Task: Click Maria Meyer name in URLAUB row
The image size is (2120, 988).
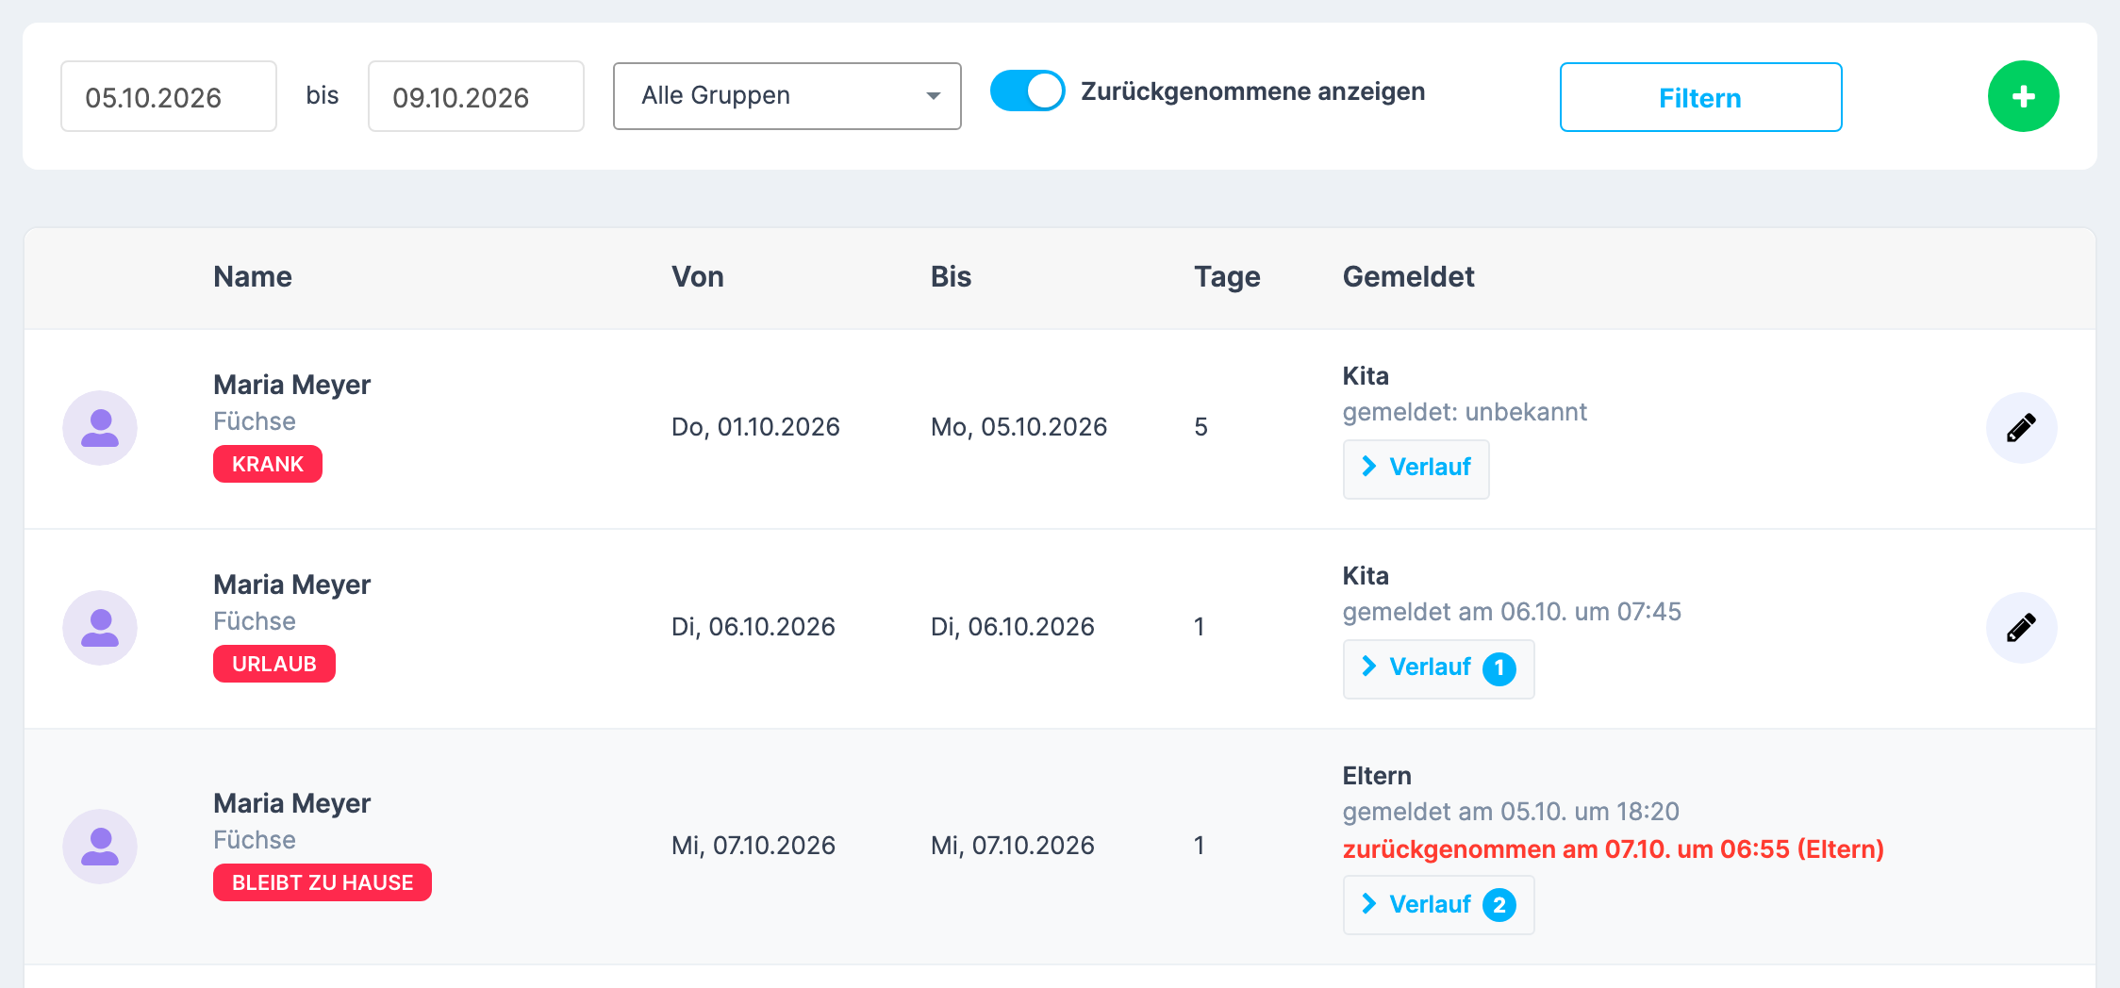Action: (x=291, y=585)
